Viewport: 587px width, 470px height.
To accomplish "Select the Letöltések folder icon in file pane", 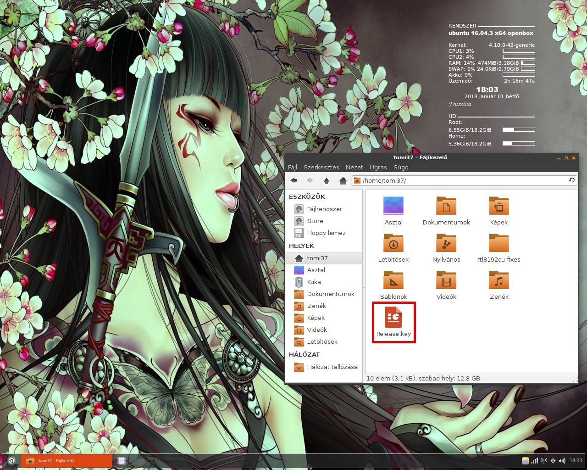I will click(393, 243).
